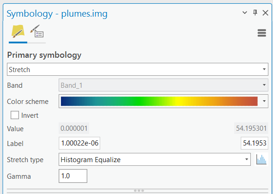The height and width of the screenshot is (194, 273).
Task: Open the Primary symbology tab icon
Action: 18,31
